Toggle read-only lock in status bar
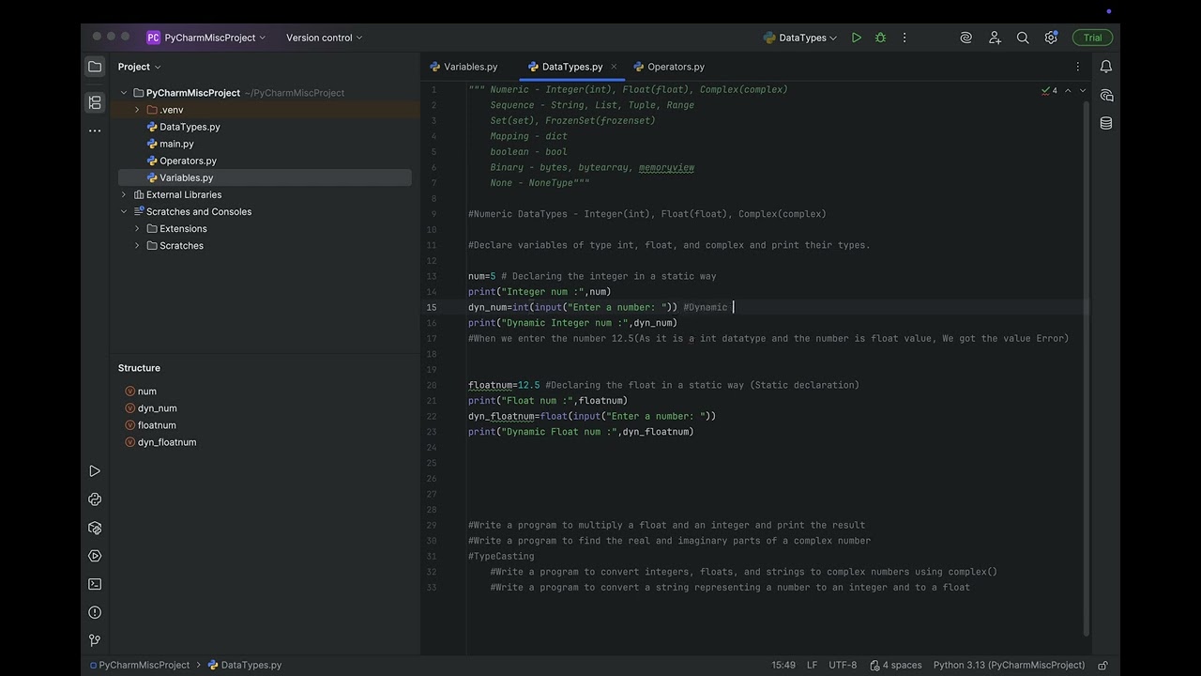 (1103, 665)
